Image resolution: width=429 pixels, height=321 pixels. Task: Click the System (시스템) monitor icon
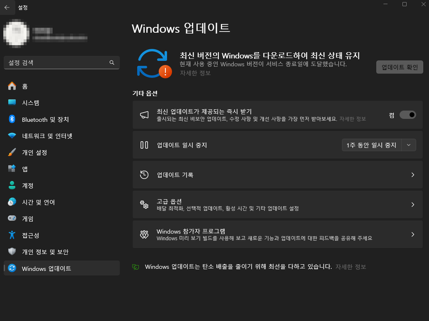pyautogui.click(x=12, y=103)
